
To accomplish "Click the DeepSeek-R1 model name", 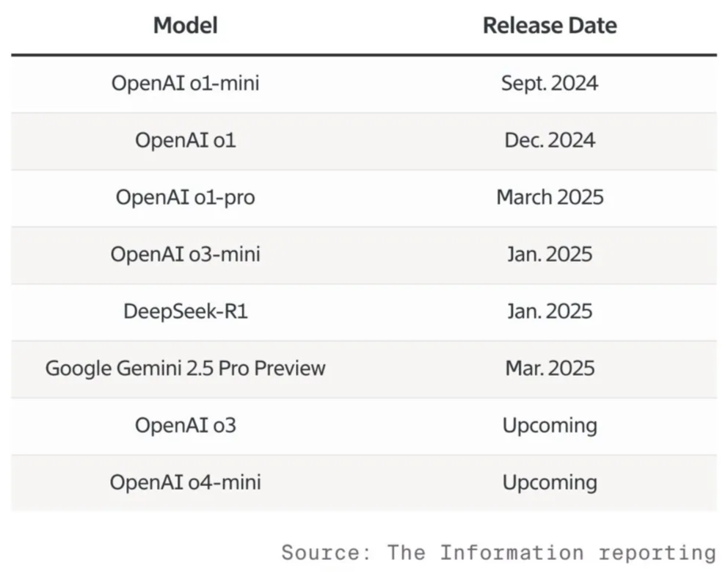I will tap(185, 311).
